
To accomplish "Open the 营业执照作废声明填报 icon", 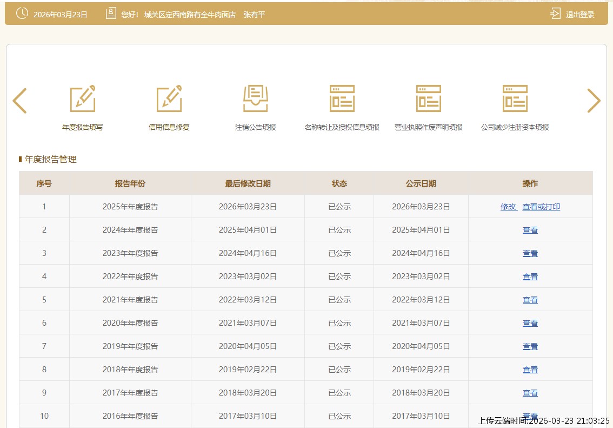I will click(428, 98).
